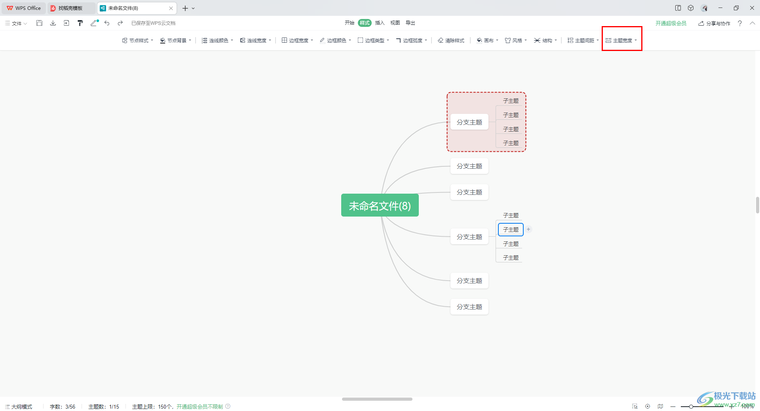Click the cube icon in title bar
Image resolution: width=760 pixels, height=411 pixels.
coord(691,8)
